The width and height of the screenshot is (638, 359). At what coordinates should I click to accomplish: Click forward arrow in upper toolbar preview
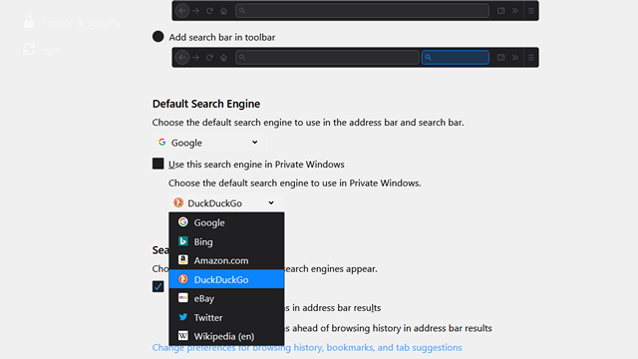click(x=195, y=11)
